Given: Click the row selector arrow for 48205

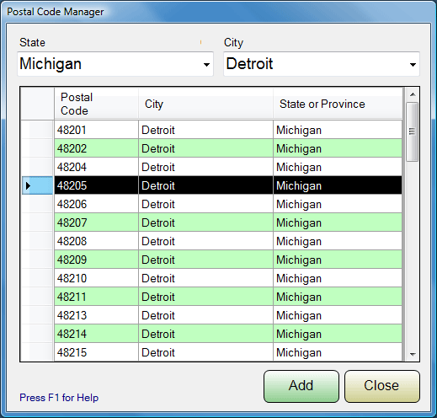Looking at the screenshot, I should coord(37,185).
